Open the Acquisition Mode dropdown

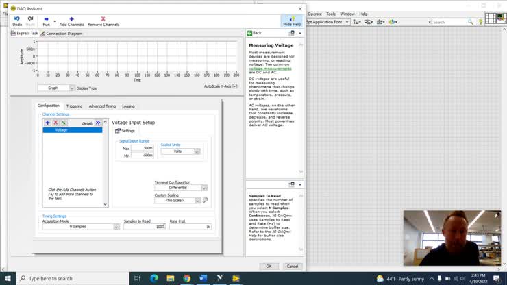coord(116,227)
